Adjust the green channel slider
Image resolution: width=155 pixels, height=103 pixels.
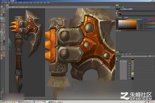[149, 27]
